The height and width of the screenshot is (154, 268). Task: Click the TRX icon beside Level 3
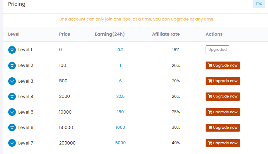point(12,81)
